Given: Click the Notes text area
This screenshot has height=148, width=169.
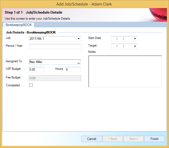Looking at the screenshot, I should tap(125, 71).
